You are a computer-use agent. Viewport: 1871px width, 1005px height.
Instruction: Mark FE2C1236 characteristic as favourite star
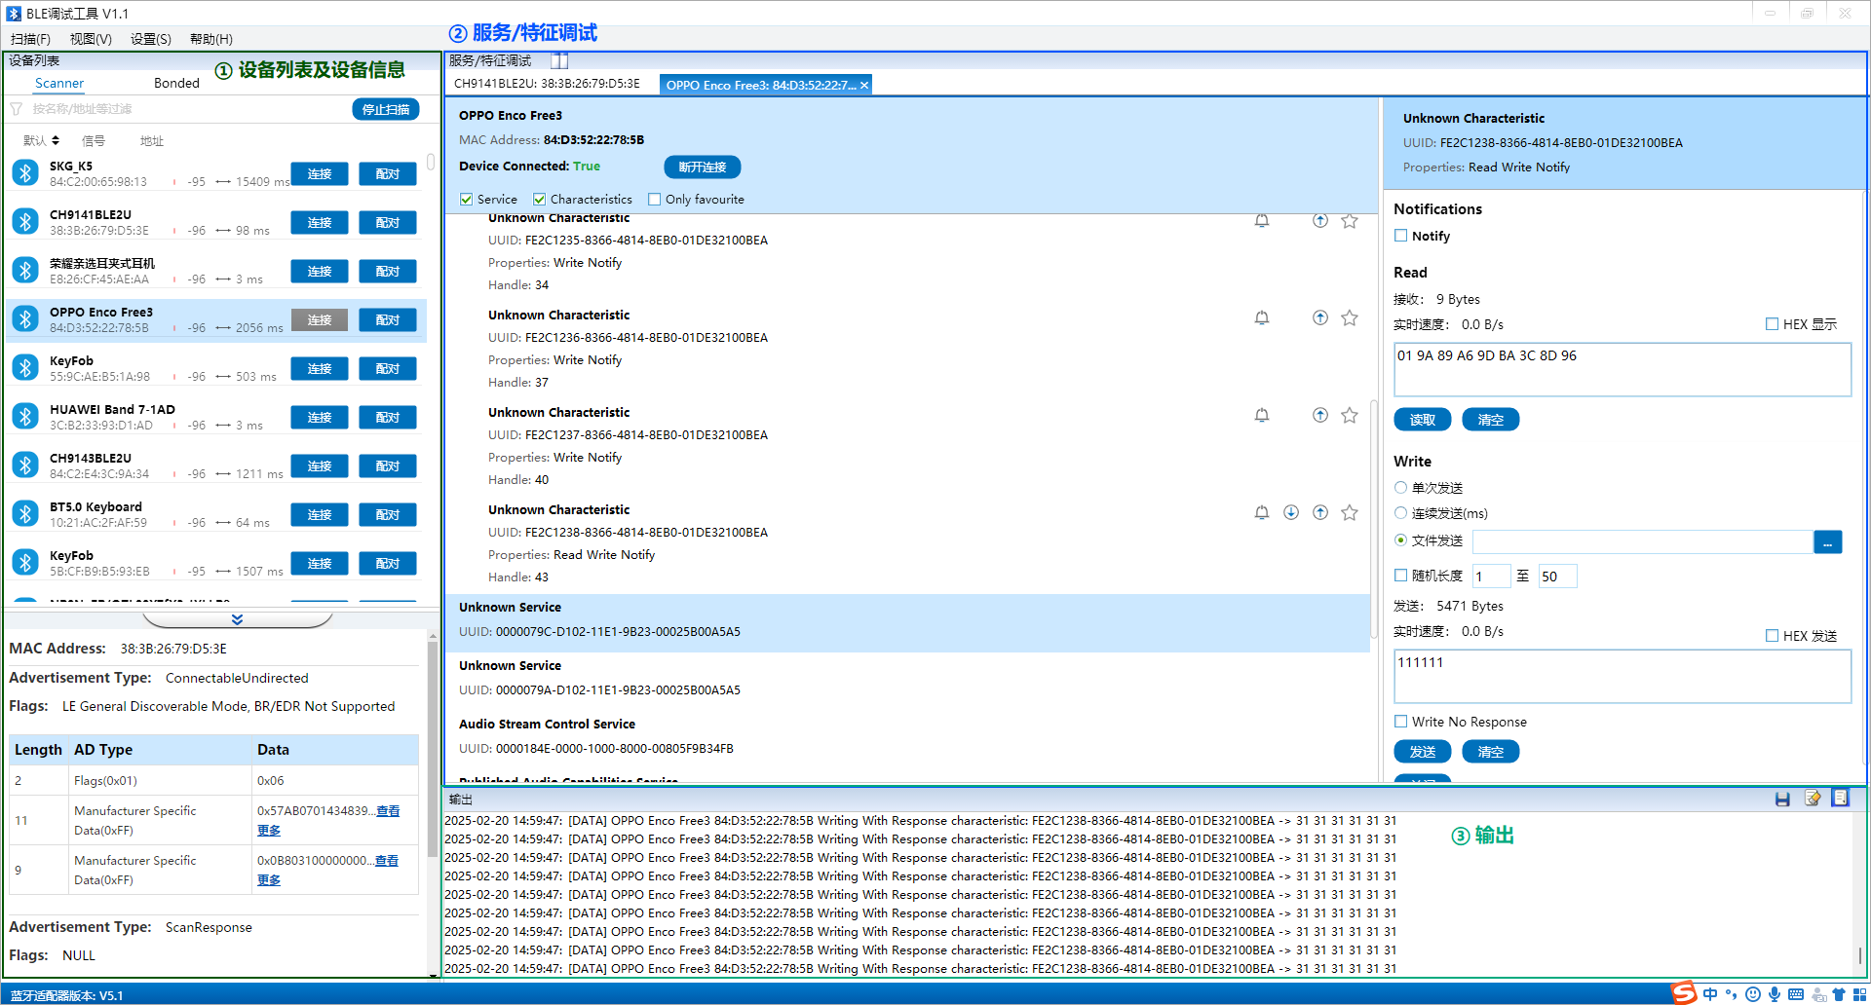pos(1349,317)
